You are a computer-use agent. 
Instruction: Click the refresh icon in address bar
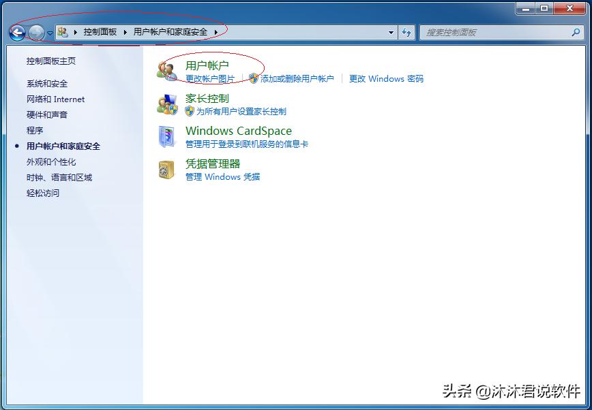tap(406, 32)
